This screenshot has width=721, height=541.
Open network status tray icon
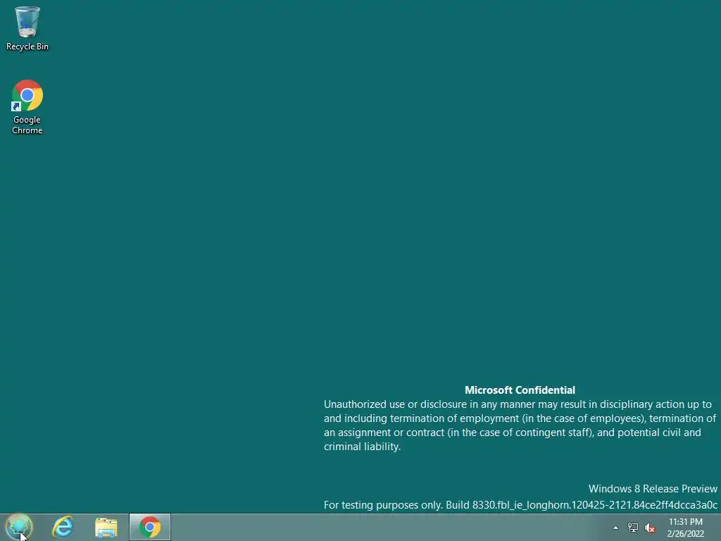coord(633,528)
